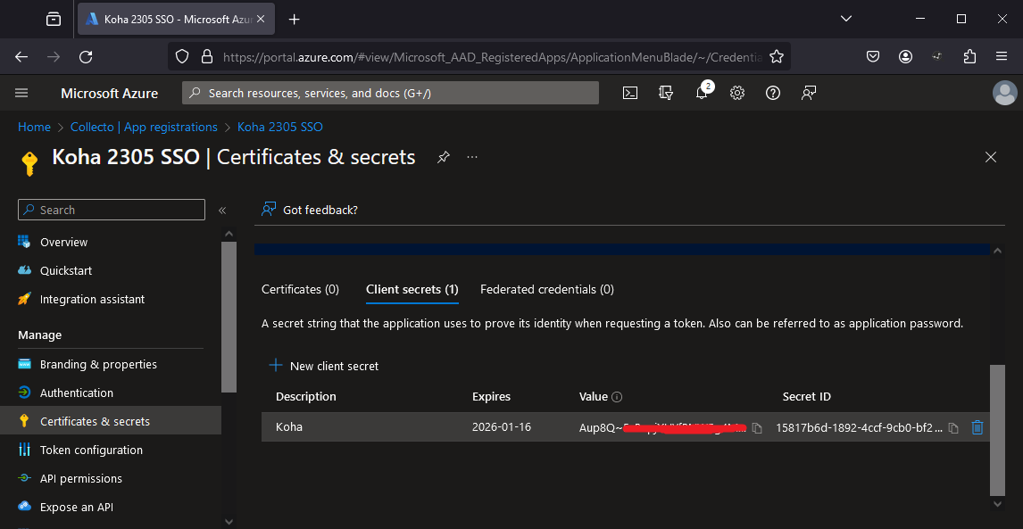Copy the Koha Secret ID
The width and height of the screenshot is (1023, 529).
tap(953, 428)
